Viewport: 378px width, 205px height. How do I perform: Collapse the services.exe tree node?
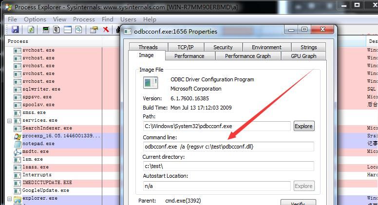[9, 121]
